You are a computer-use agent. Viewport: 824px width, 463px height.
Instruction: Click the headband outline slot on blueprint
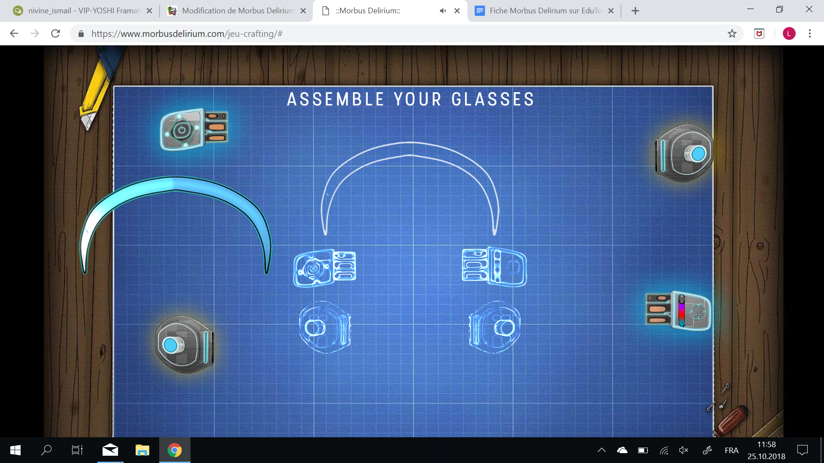[410, 189]
